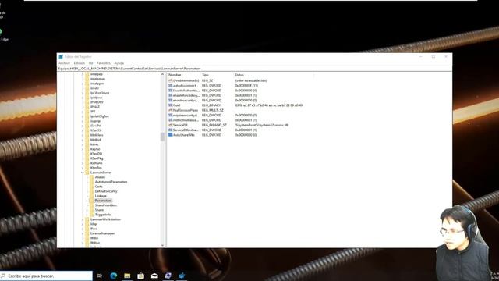Click the tree scrollbar up arrow
Screen dimensions: 499x281
(162, 74)
